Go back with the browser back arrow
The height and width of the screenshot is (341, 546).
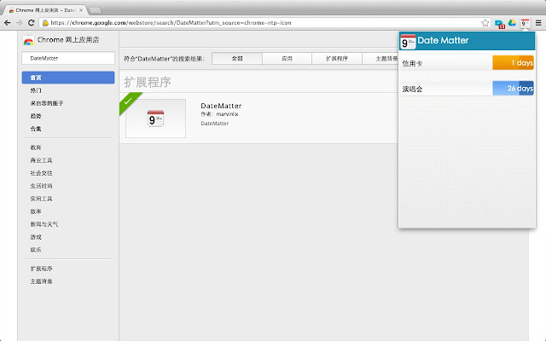(x=8, y=23)
